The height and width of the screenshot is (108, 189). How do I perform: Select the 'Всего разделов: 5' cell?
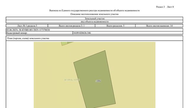point(115,26)
